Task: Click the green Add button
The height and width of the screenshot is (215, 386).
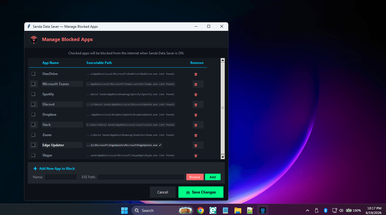Action: click(213, 177)
